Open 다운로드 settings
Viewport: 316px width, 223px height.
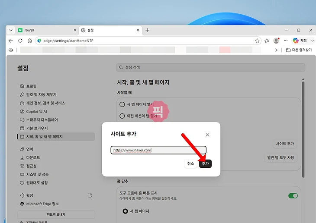coord(56,157)
